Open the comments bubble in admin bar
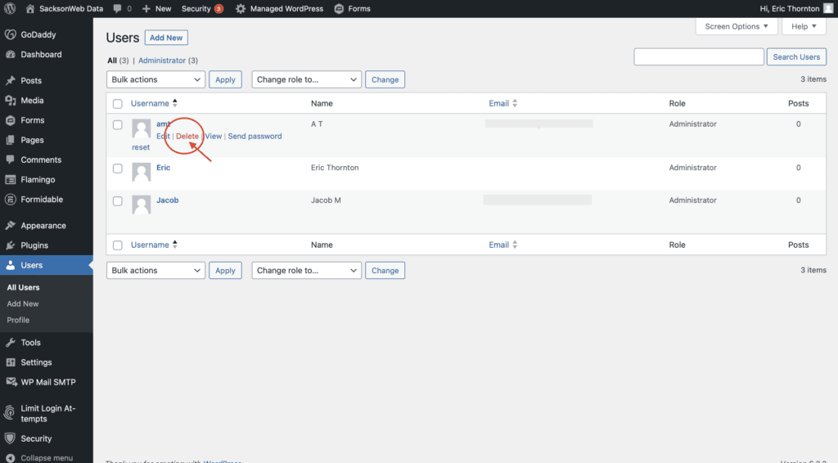The width and height of the screenshot is (838, 463). 118,8
